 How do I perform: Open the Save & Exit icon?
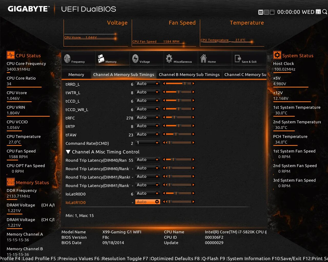tap(238, 59)
